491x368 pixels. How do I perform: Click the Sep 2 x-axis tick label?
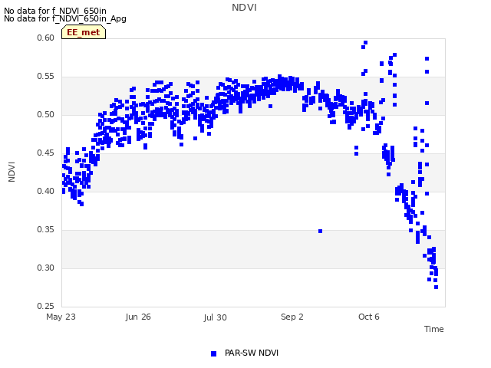pyautogui.click(x=292, y=317)
